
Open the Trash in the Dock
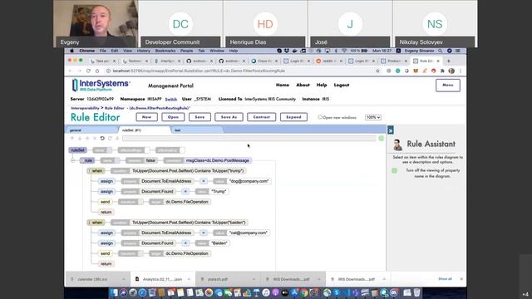[x=417, y=292]
